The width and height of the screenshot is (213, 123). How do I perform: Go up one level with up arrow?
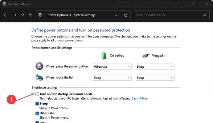click(30, 15)
